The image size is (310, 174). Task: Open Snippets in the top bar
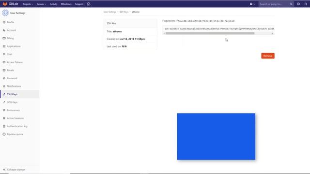coord(79,4)
